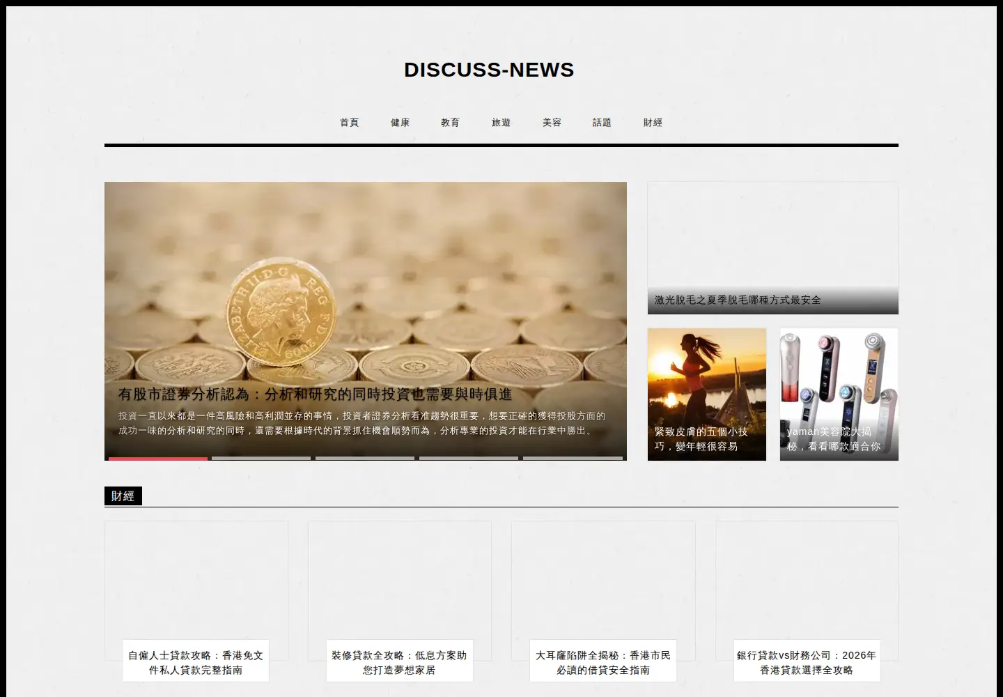Screen dimensions: 1003x697
Task: Click the DISCUSS-NEWS site title
Action: 489,70
